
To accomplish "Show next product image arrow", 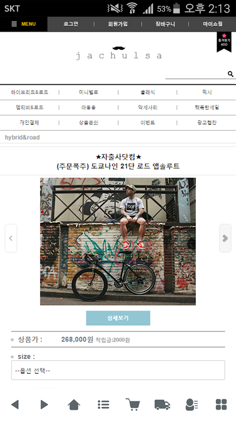I will pyautogui.click(x=225, y=238).
